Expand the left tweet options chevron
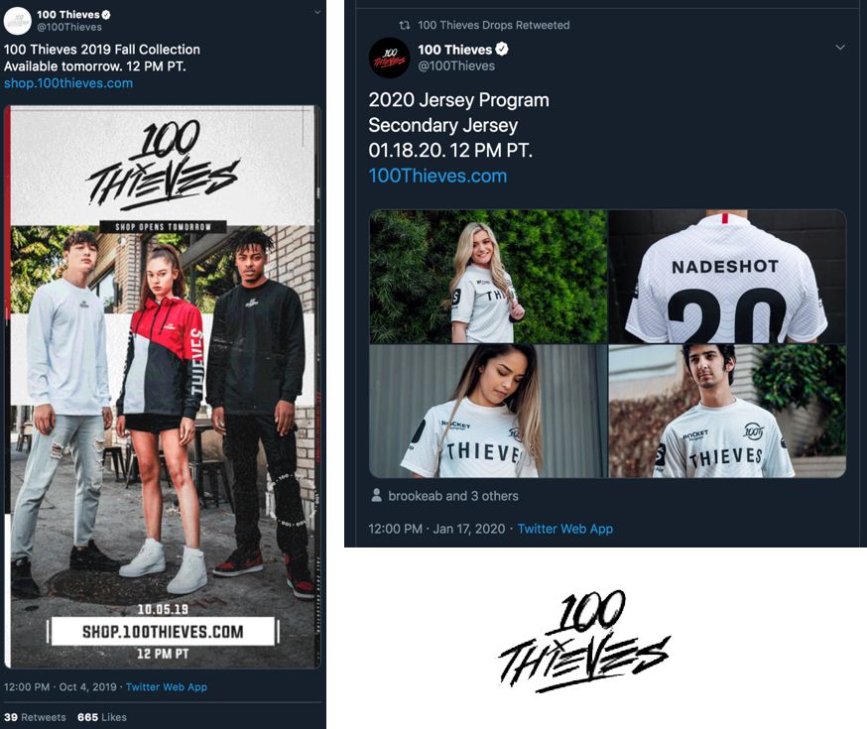Screen dimensions: 867x729 tap(317, 12)
